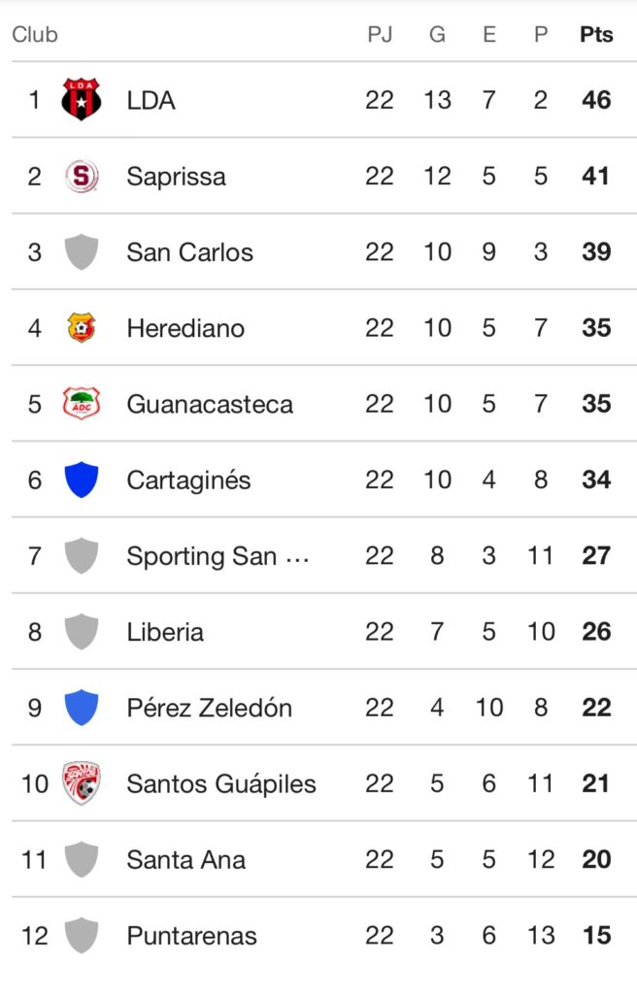637x994 pixels.
Task: Click the LDA club crest icon
Action: click(81, 100)
